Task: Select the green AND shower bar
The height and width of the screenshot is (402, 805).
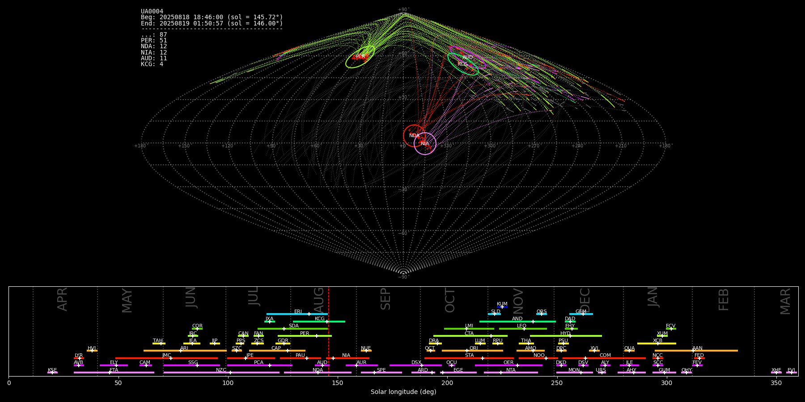Action: pos(517,322)
